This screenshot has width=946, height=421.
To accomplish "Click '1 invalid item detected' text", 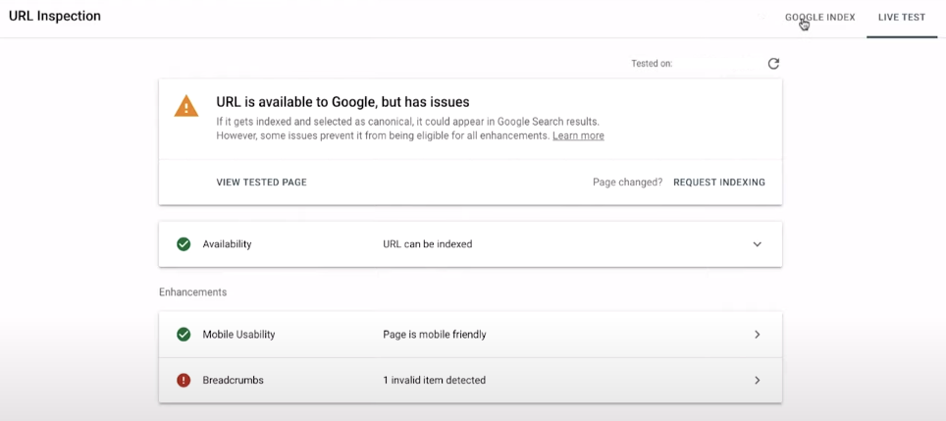I will [x=435, y=380].
